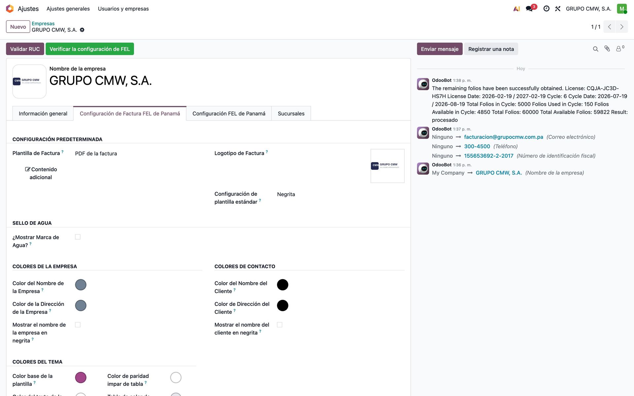634x396 pixels.
Task: Show help for Mostrar Marca de Agua
Action: tap(30, 244)
